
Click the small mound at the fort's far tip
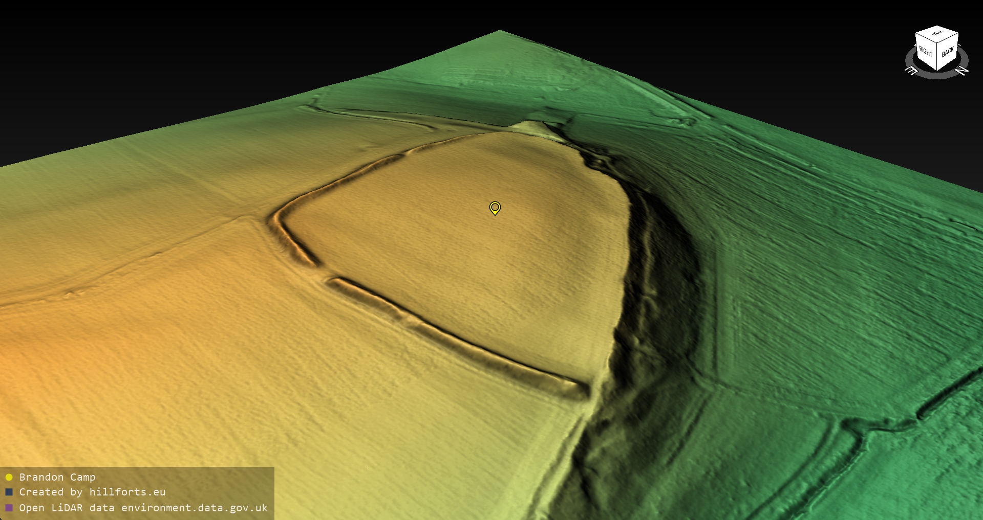[532, 126]
